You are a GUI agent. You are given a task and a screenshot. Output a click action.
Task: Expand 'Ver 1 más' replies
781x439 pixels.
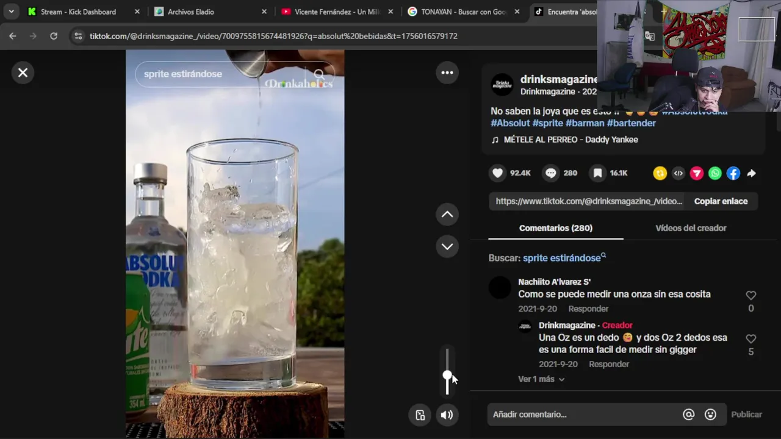click(x=541, y=379)
